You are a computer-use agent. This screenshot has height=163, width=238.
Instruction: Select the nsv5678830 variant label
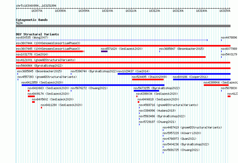(229, 88)
